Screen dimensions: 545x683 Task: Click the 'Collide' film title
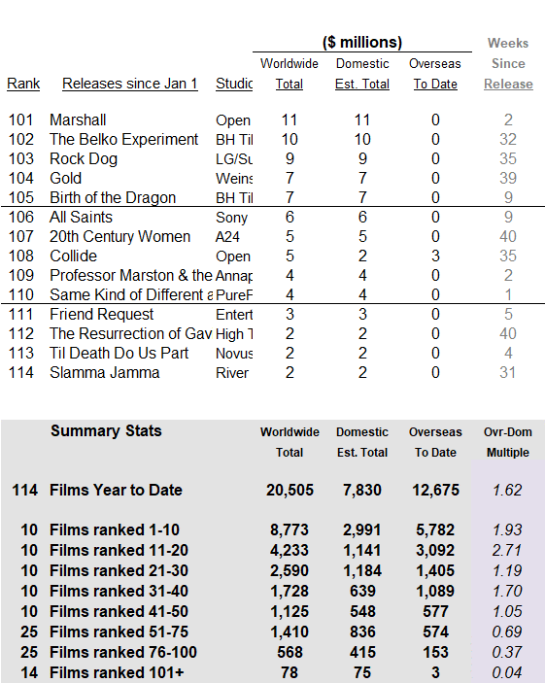tap(73, 256)
